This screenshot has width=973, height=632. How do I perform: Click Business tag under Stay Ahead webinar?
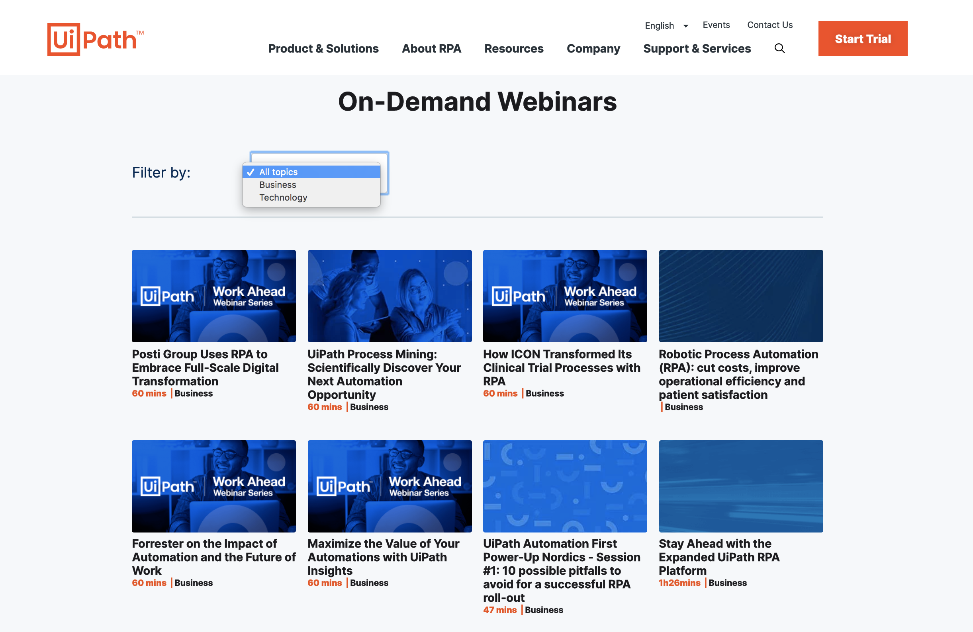pos(727,583)
